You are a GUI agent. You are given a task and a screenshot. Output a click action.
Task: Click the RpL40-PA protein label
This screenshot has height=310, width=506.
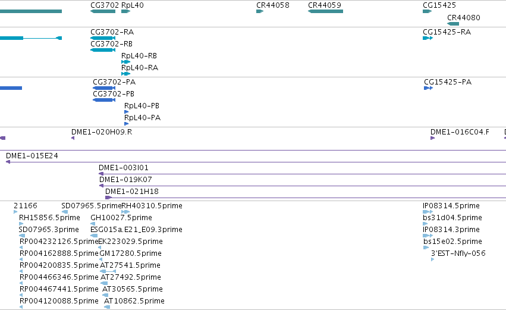click(142, 118)
